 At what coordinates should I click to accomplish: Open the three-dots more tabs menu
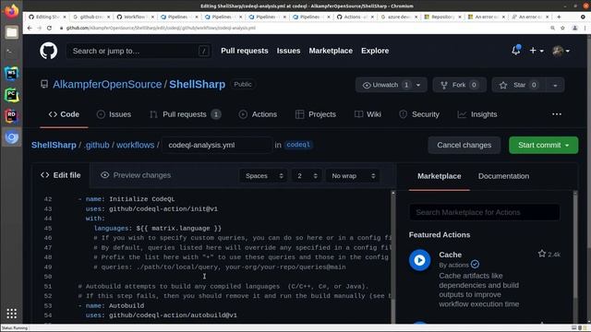click(557, 114)
